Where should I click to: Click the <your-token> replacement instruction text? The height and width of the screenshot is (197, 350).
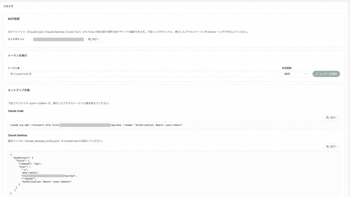pyautogui.click(x=59, y=103)
